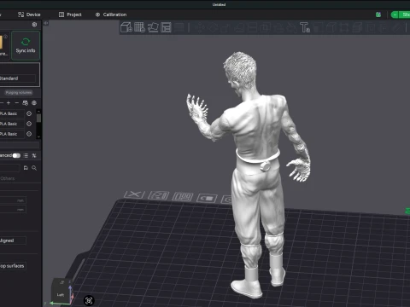Search process settings magnifier icon
Viewport: 410px width, 307px height.
(34, 168)
